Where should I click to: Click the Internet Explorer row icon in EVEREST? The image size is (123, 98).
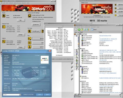coord(82,39)
